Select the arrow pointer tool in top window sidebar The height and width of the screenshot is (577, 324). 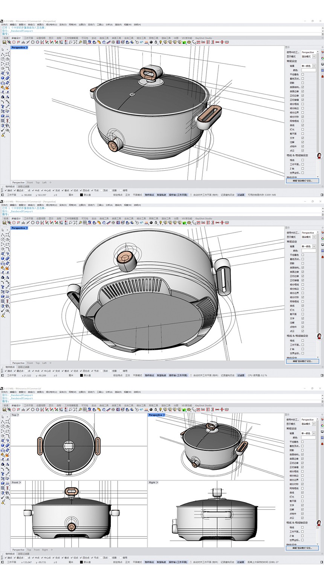pyautogui.click(x=3, y=49)
